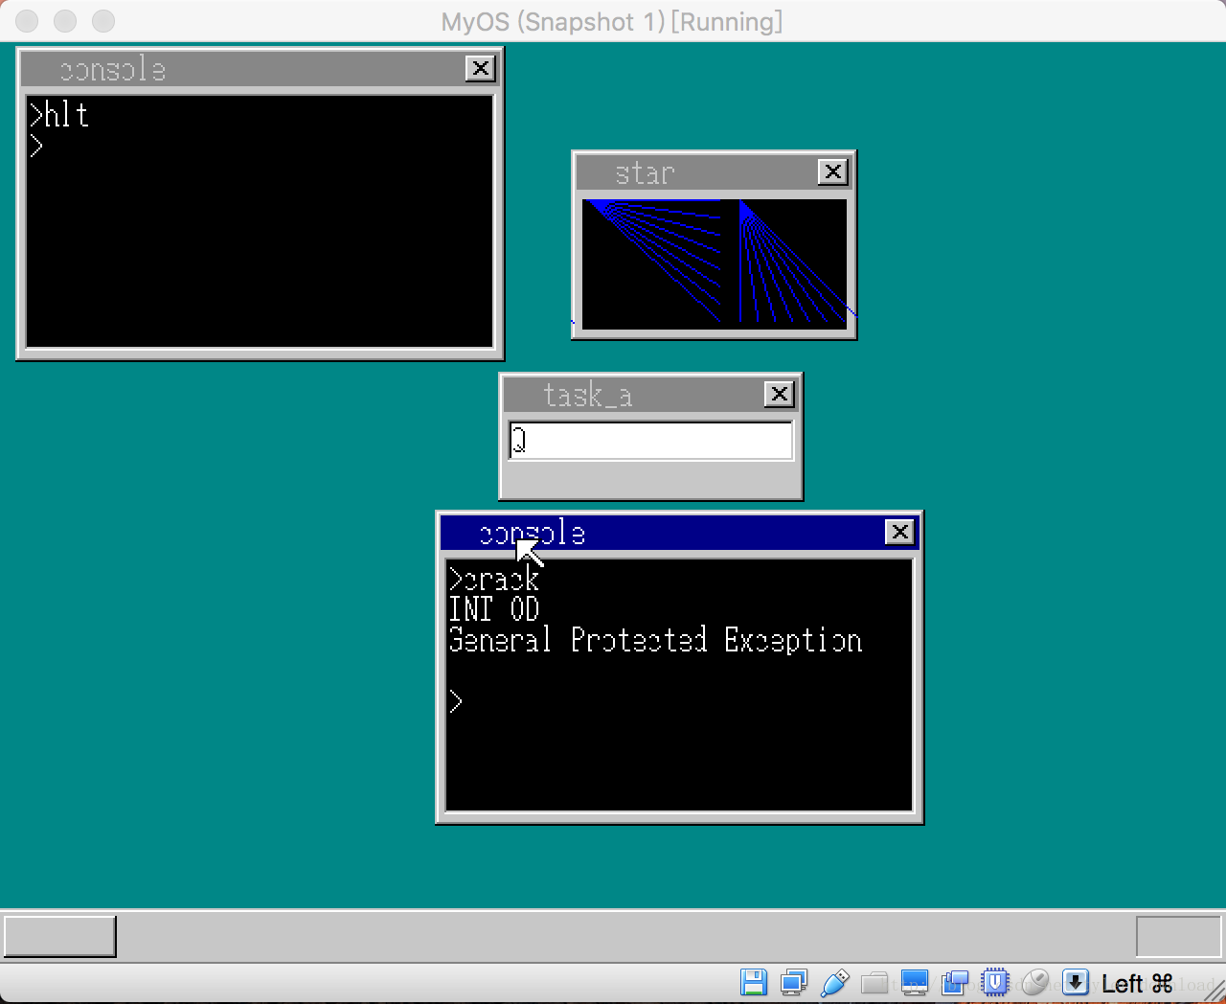Click the macOS minimize window button
The height and width of the screenshot is (1004, 1226).
coord(65,20)
